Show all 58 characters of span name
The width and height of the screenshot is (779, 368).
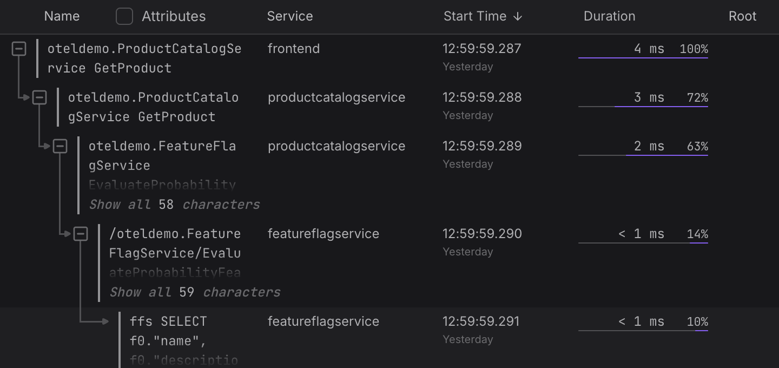coord(174,205)
